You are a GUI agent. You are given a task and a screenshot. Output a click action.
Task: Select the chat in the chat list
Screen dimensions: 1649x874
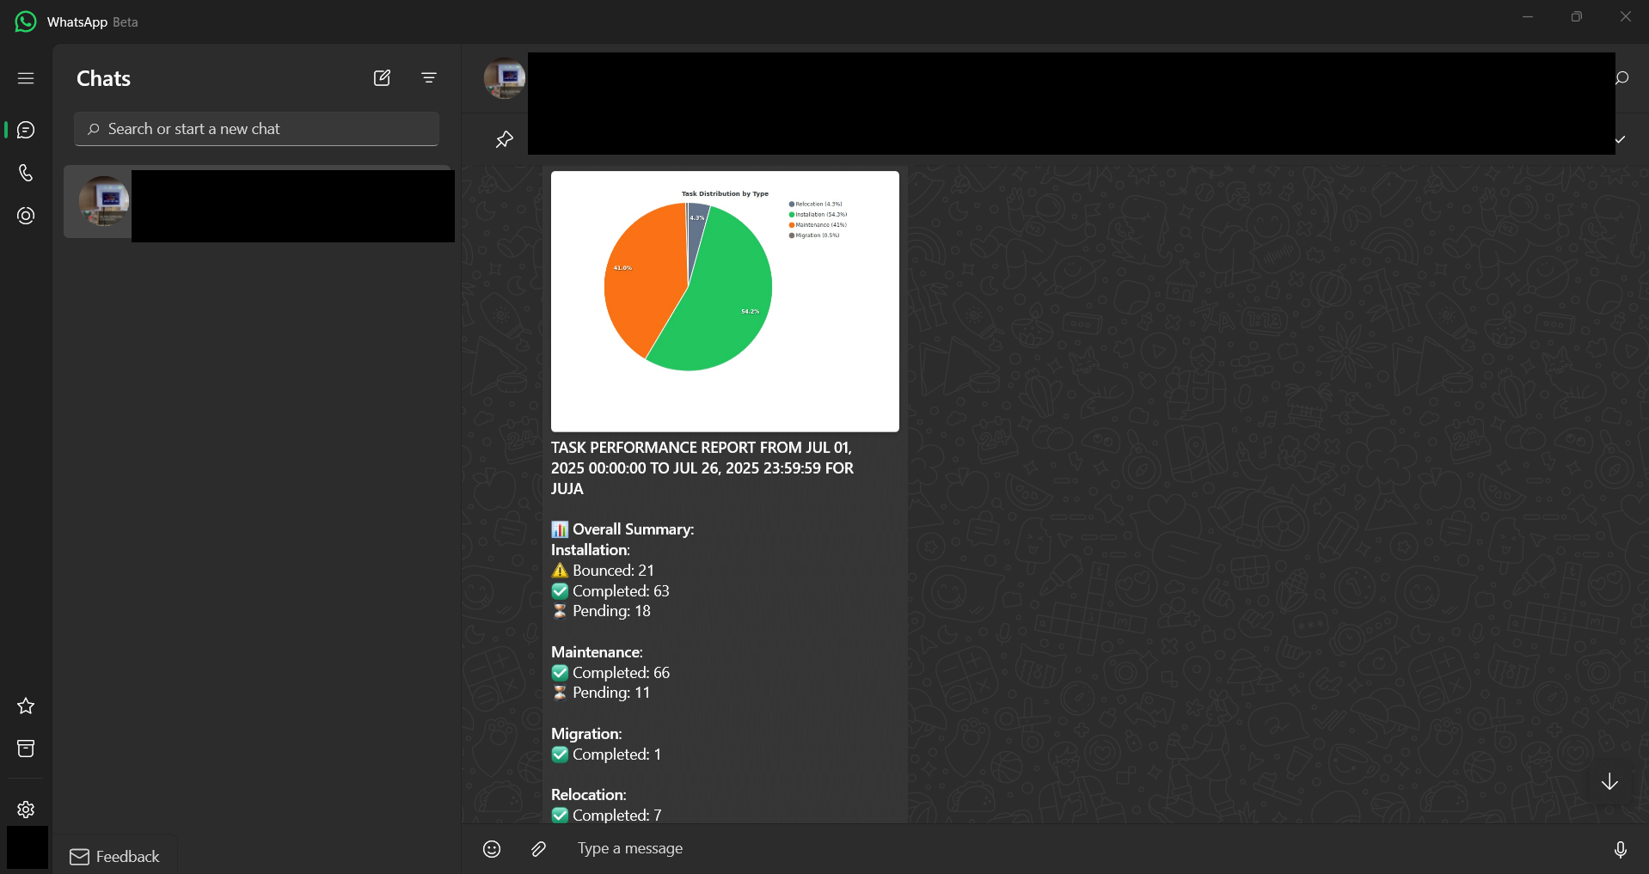(x=258, y=204)
